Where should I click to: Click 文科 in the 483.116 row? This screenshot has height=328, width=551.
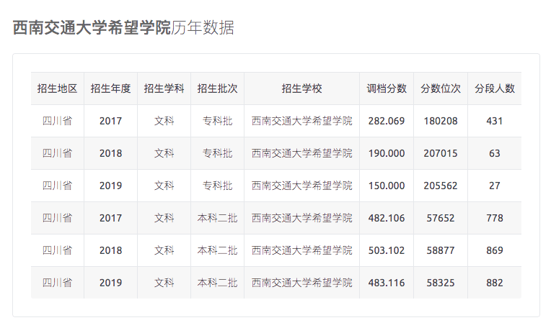[x=164, y=283]
